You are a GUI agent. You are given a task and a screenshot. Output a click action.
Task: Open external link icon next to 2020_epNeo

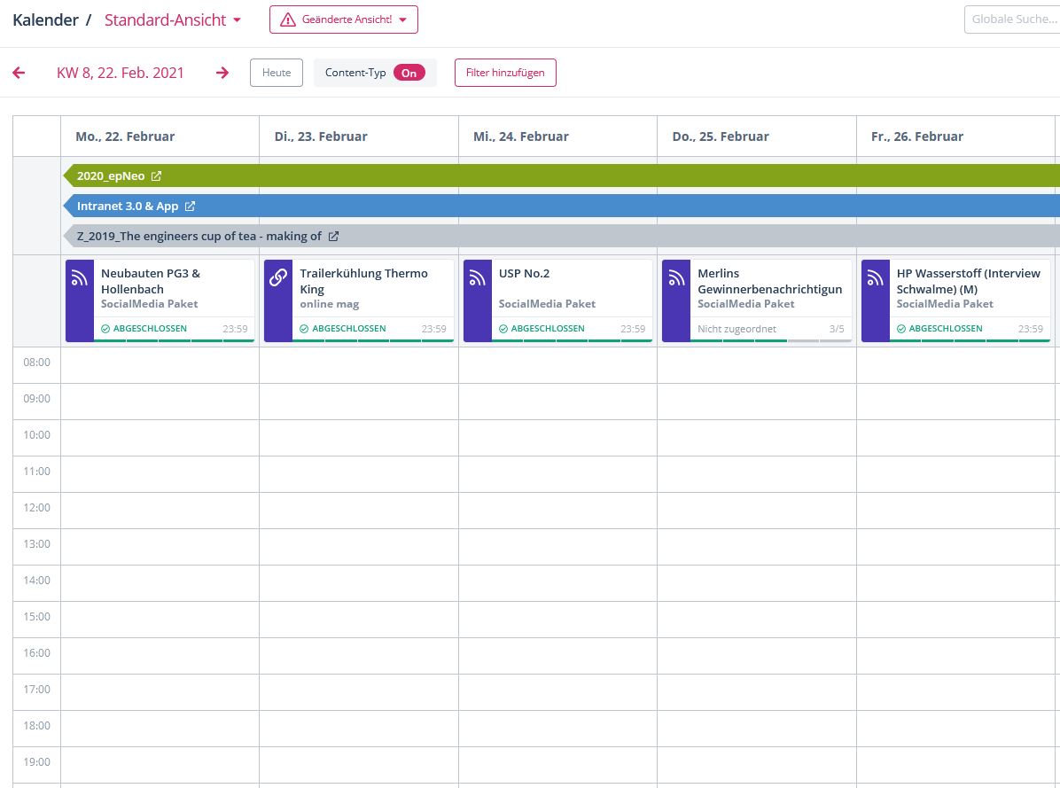[157, 176]
